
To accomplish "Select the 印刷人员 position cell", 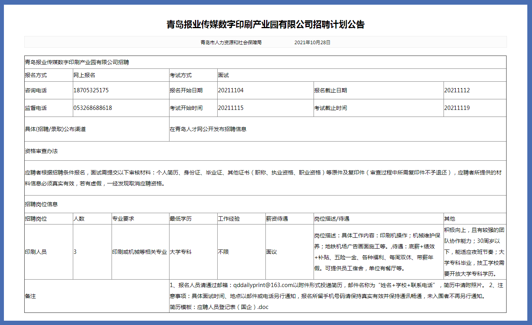I will [x=36, y=252].
